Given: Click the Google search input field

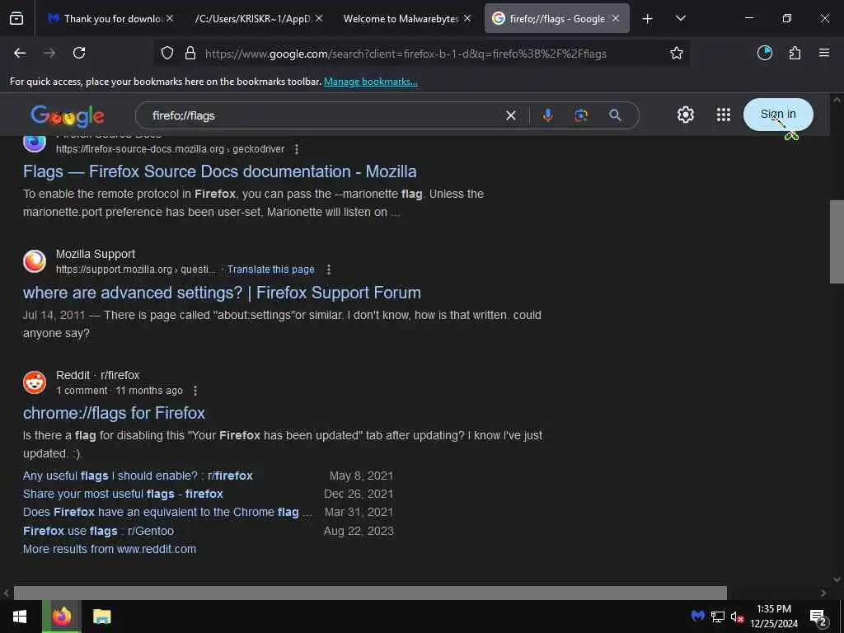Looking at the screenshot, I should 323,115.
